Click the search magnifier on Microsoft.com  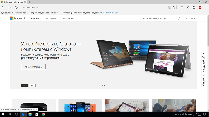179,18
